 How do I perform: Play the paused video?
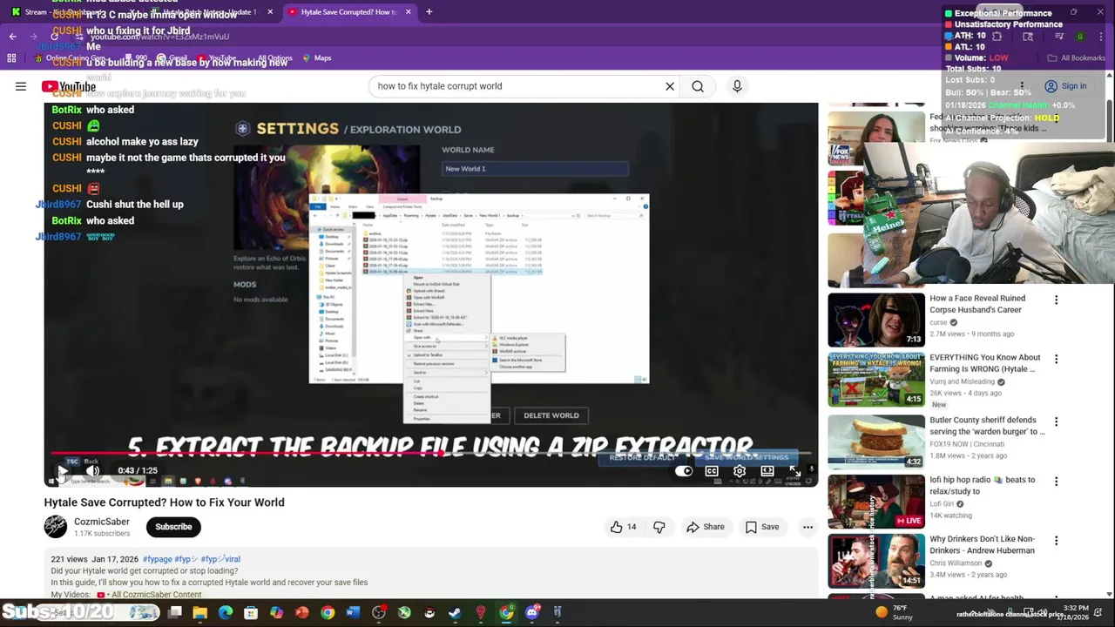[x=63, y=471]
